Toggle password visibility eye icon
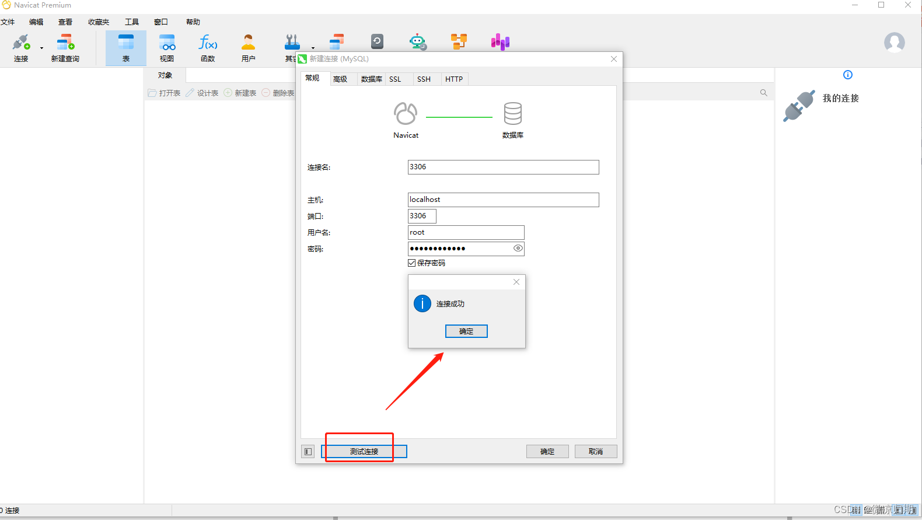 pos(518,249)
